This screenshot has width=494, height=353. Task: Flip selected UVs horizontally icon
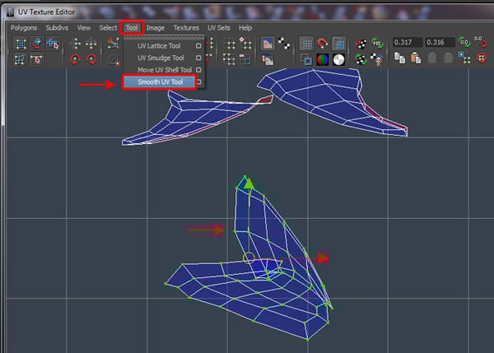point(75,44)
